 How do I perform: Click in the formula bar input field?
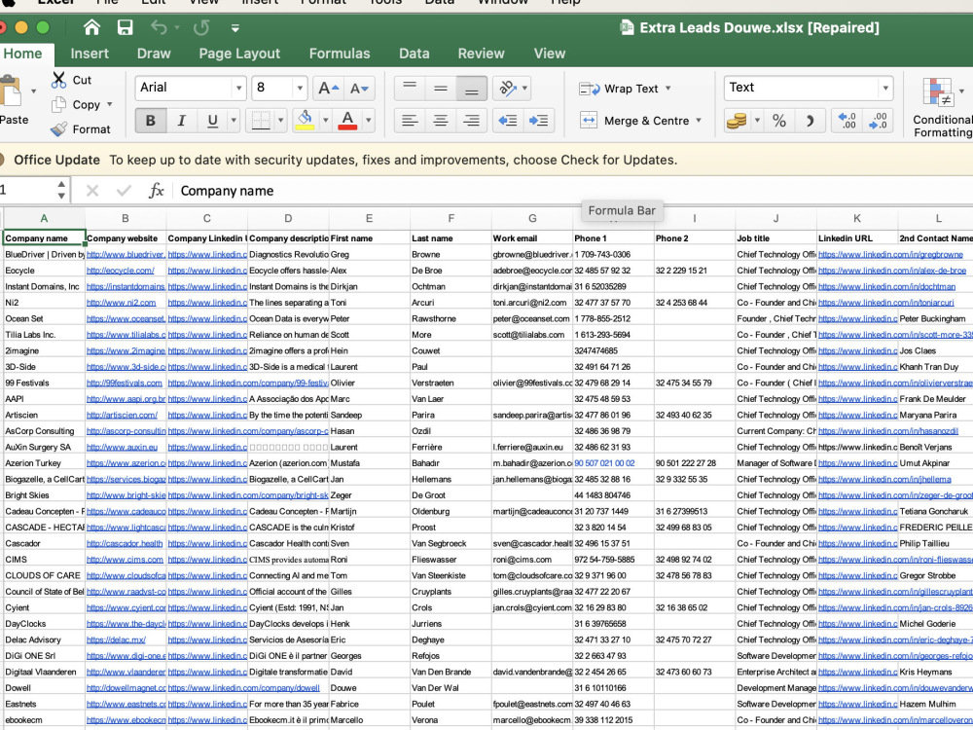[x=571, y=191]
